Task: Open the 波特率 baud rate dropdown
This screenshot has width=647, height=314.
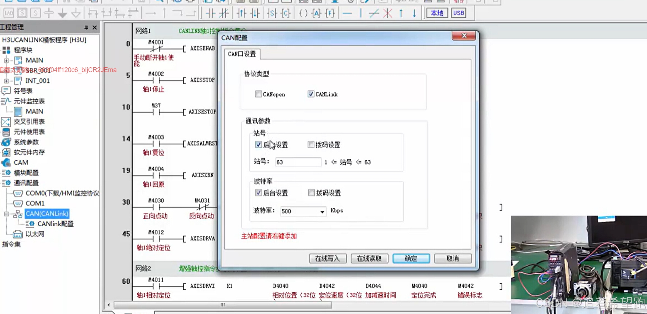Action: pyautogui.click(x=322, y=212)
